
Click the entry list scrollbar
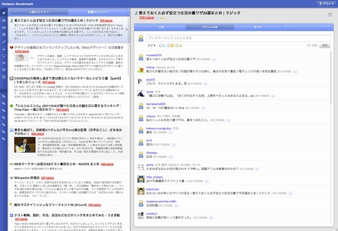(128, 46)
